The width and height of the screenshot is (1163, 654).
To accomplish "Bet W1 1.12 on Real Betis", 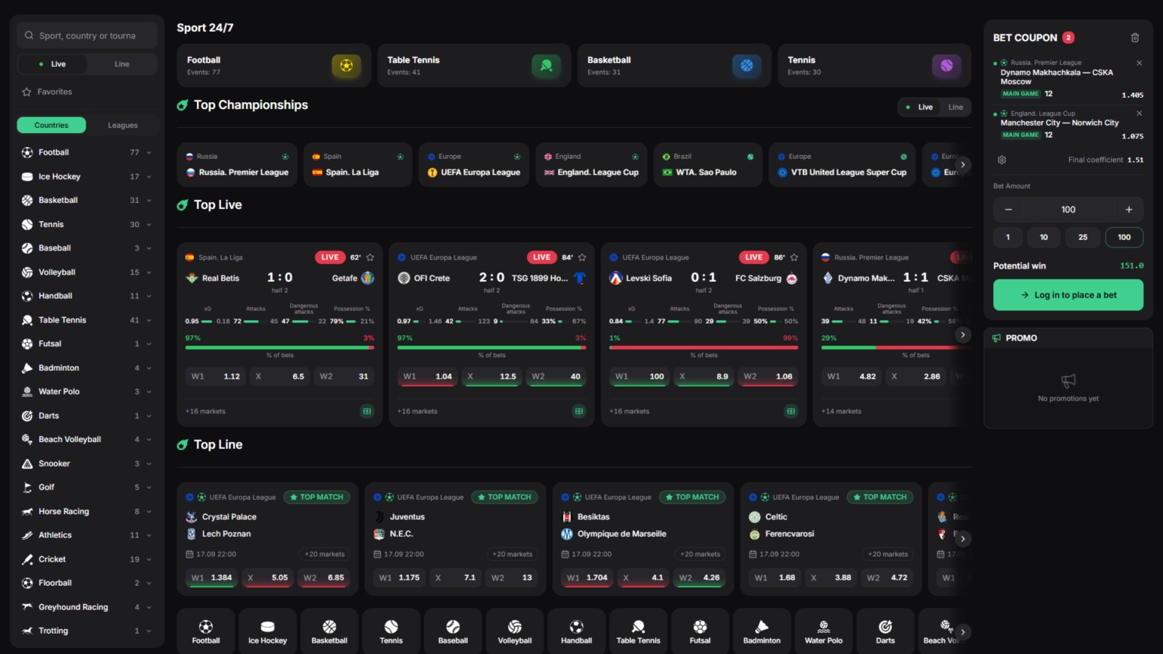I will pyautogui.click(x=215, y=376).
